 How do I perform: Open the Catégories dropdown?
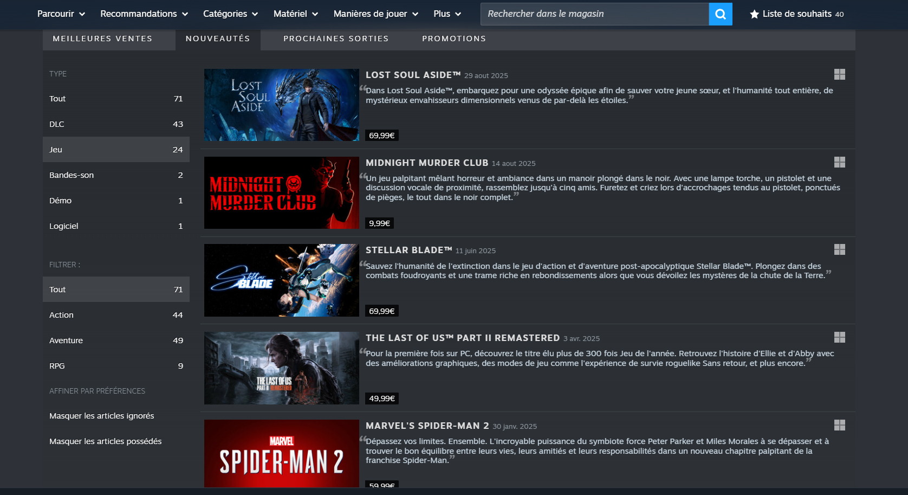click(x=230, y=14)
